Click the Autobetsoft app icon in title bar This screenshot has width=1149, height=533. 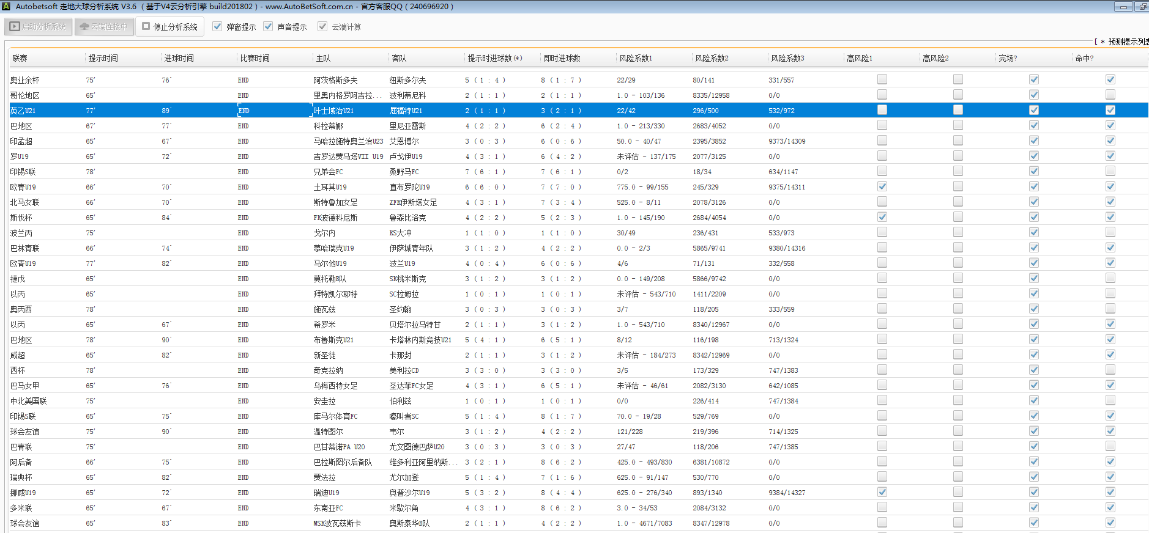(x=6, y=7)
